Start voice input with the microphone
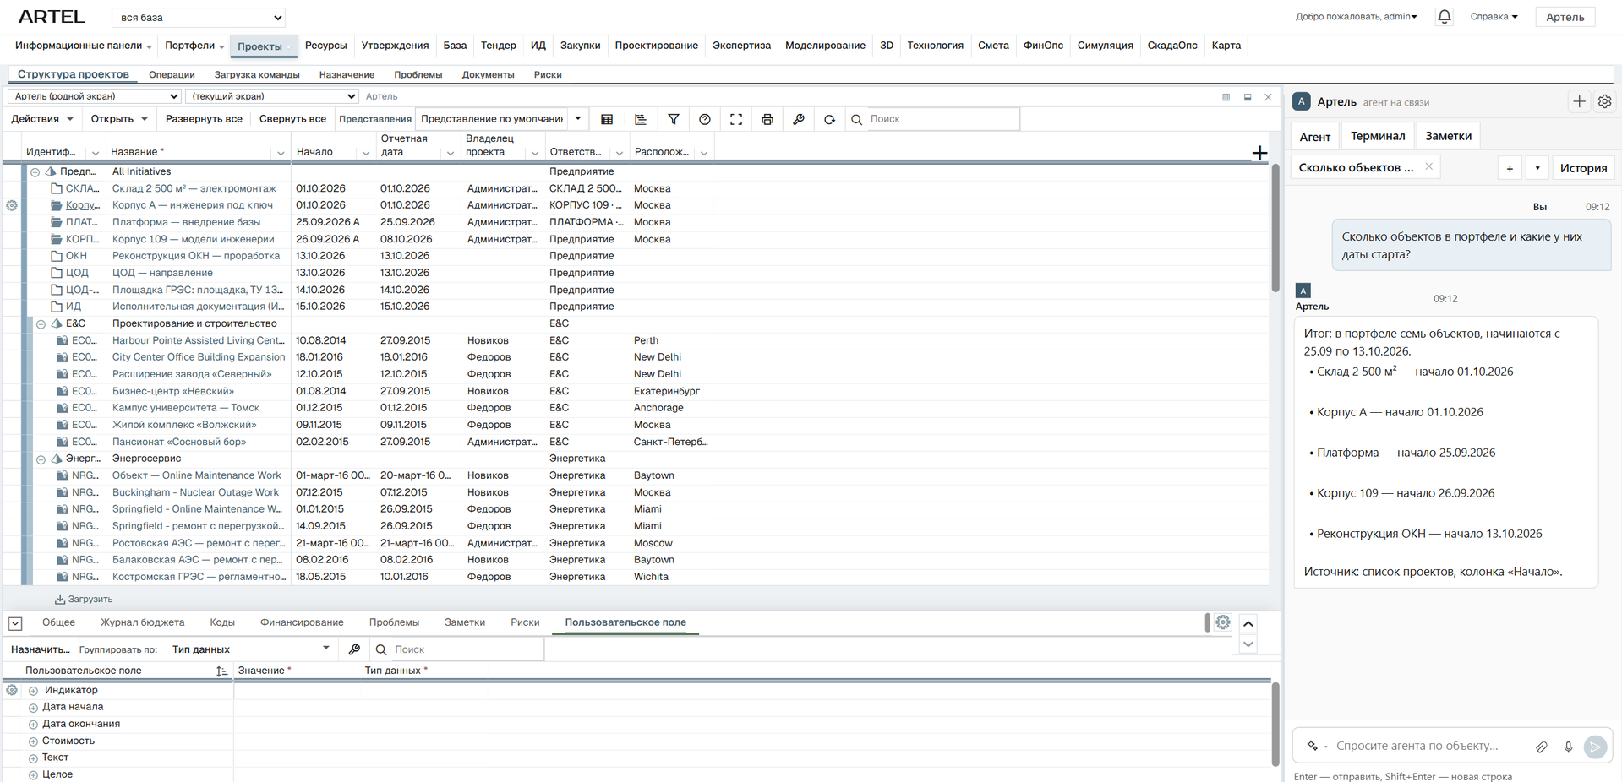The height and width of the screenshot is (782, 1622). [1568, 747]
